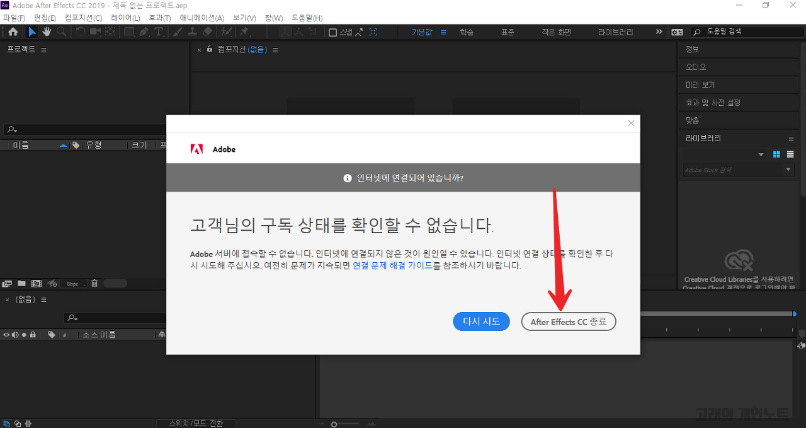Switch to the 라이브러리 workspace tab
Screen dimensions: 806x428
[616, 32]
